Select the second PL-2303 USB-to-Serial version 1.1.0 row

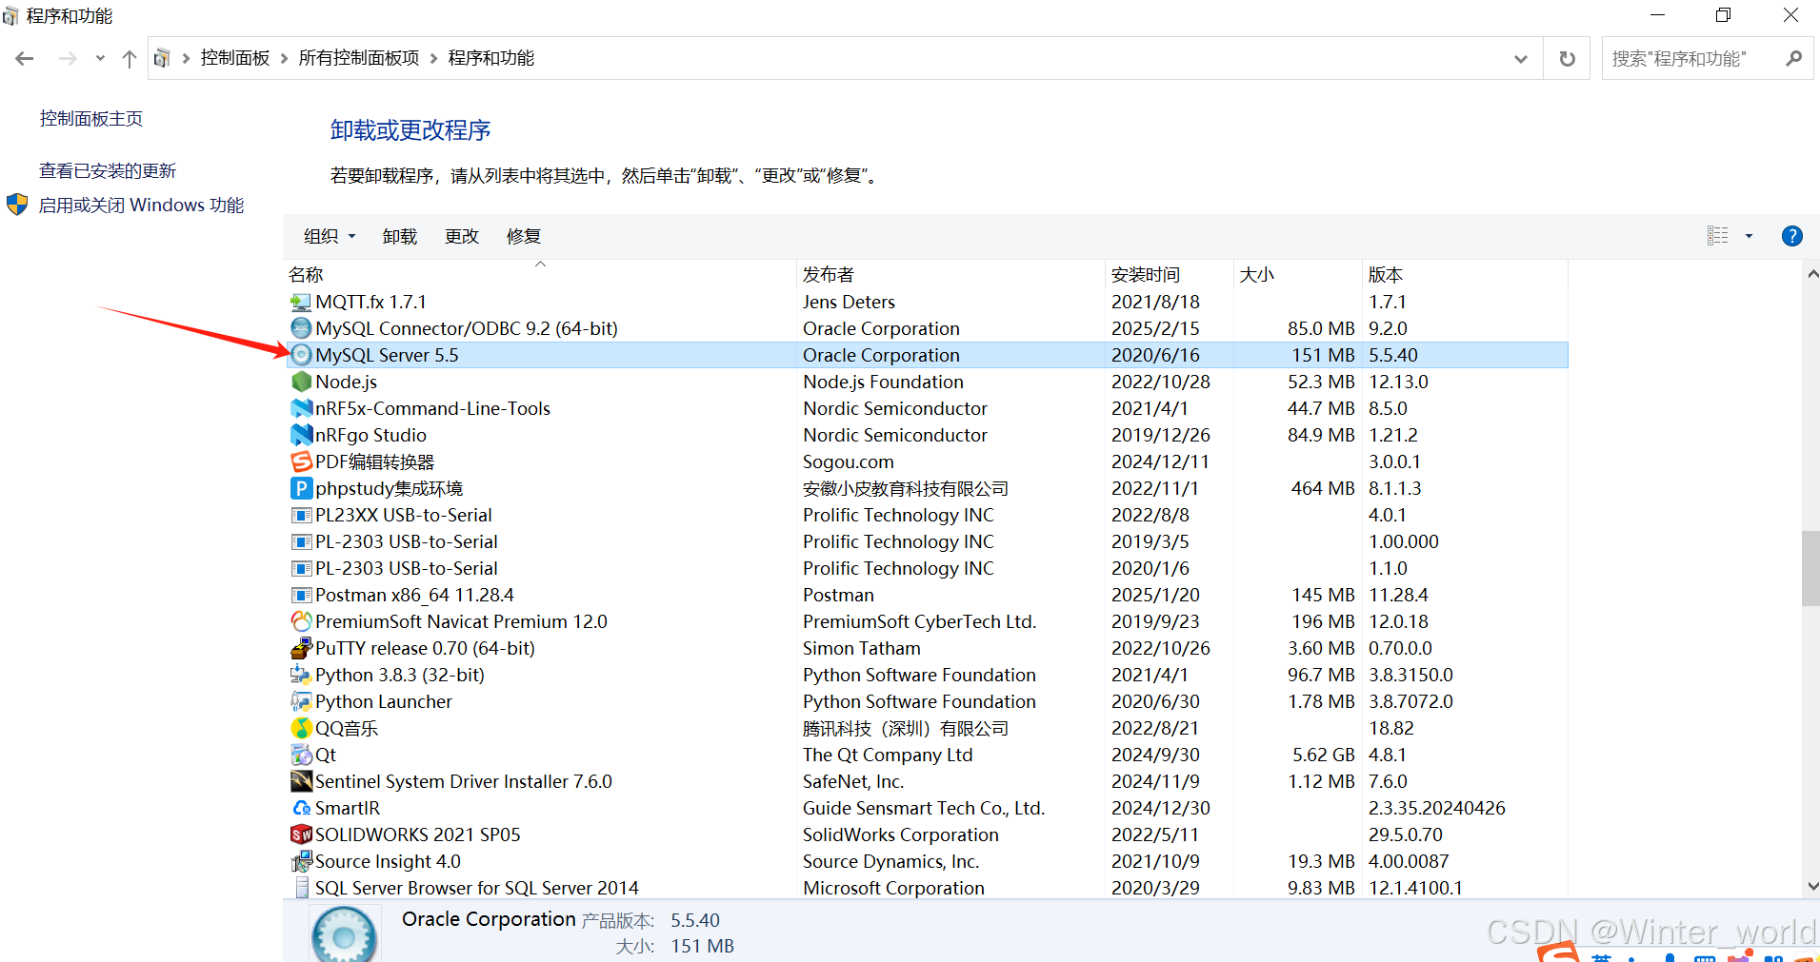pos(926,568)
